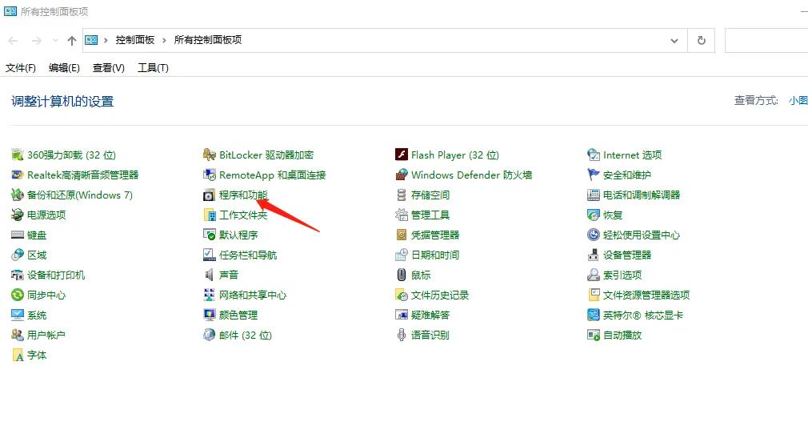The image size is (808, 434).
Task: Open the 备份和还原(Windows 7) icon
Action: [x=18, y=195]
